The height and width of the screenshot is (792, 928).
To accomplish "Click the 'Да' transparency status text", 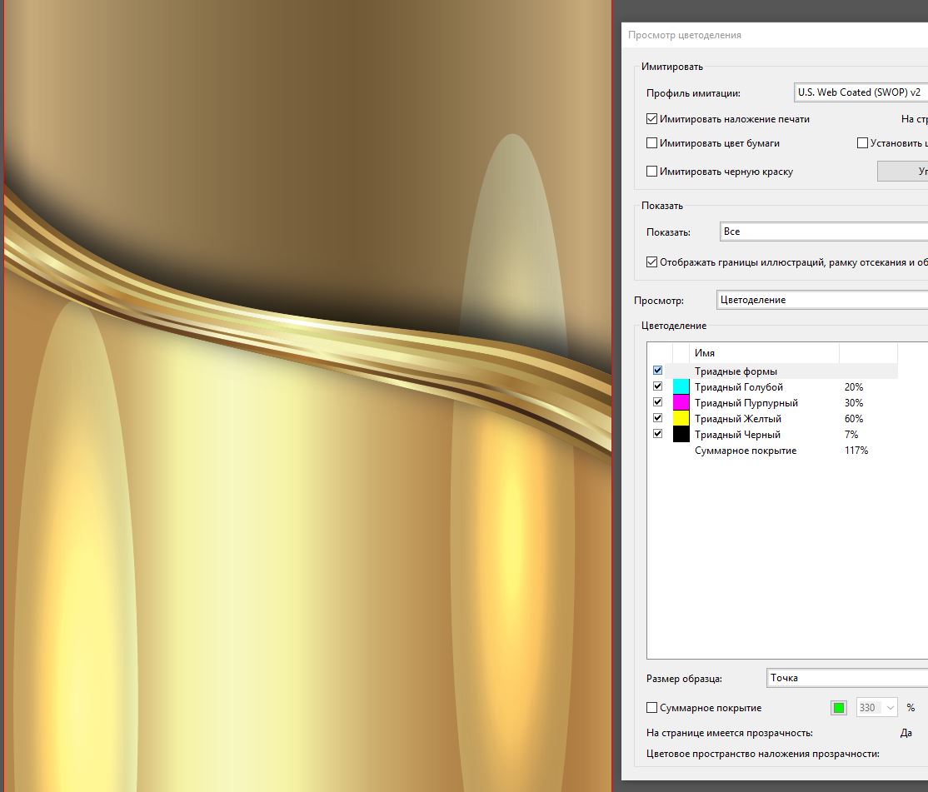I will click(x=906, y=733).
